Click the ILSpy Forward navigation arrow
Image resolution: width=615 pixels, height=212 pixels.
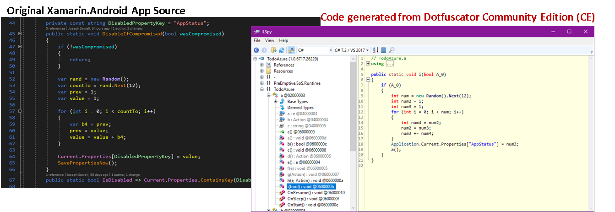pyautogui.click(x=263, y=50)
